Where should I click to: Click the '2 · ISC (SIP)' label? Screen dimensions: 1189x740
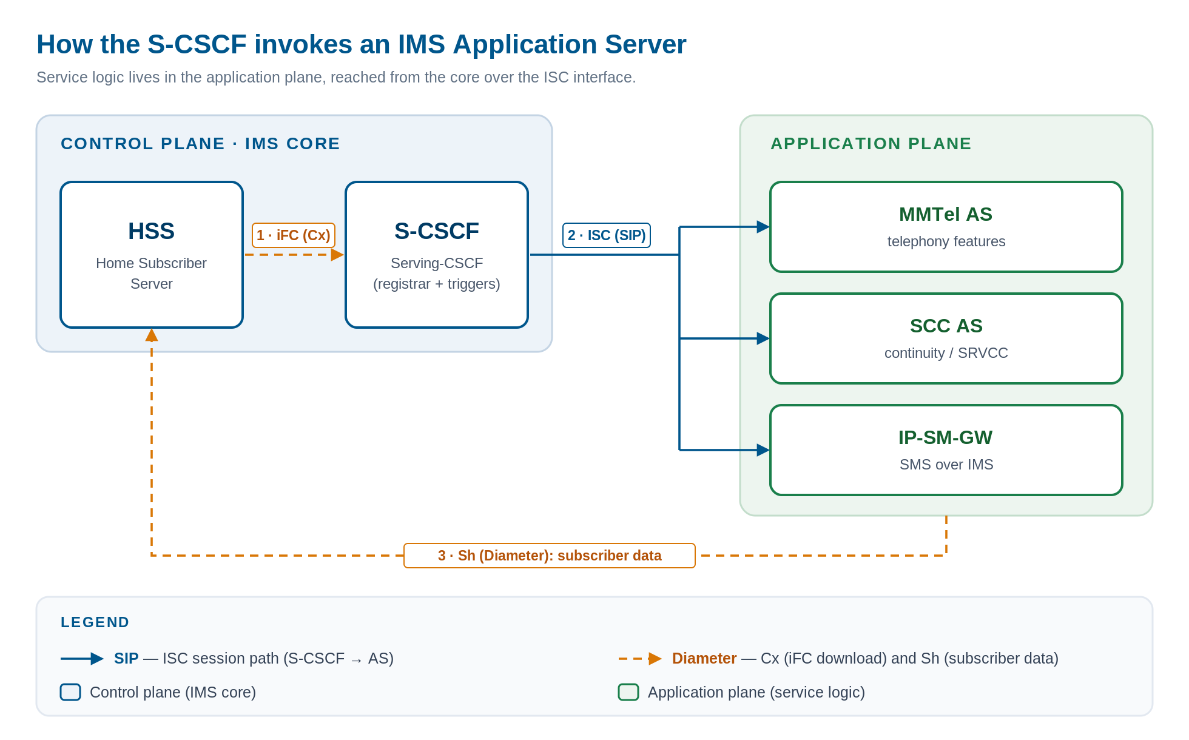coord(607,235)
